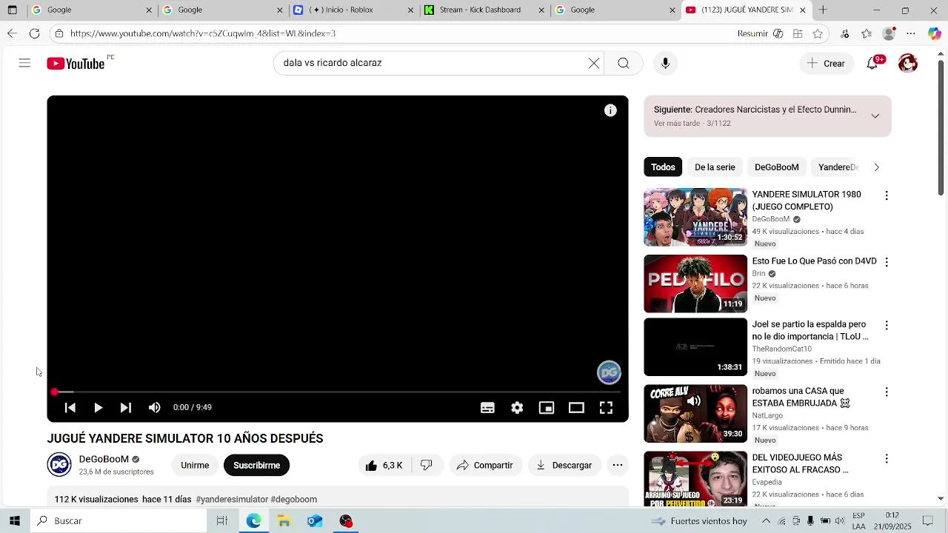Image resolution: width=948 pixels, height=533 pixels.
Task: Enable miniplayer mode
Action: click(547, 407)
